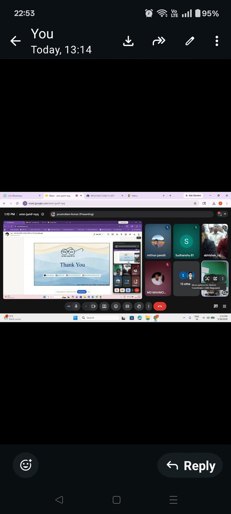
Task: Tap the Reply button
Action: (190, 466)
